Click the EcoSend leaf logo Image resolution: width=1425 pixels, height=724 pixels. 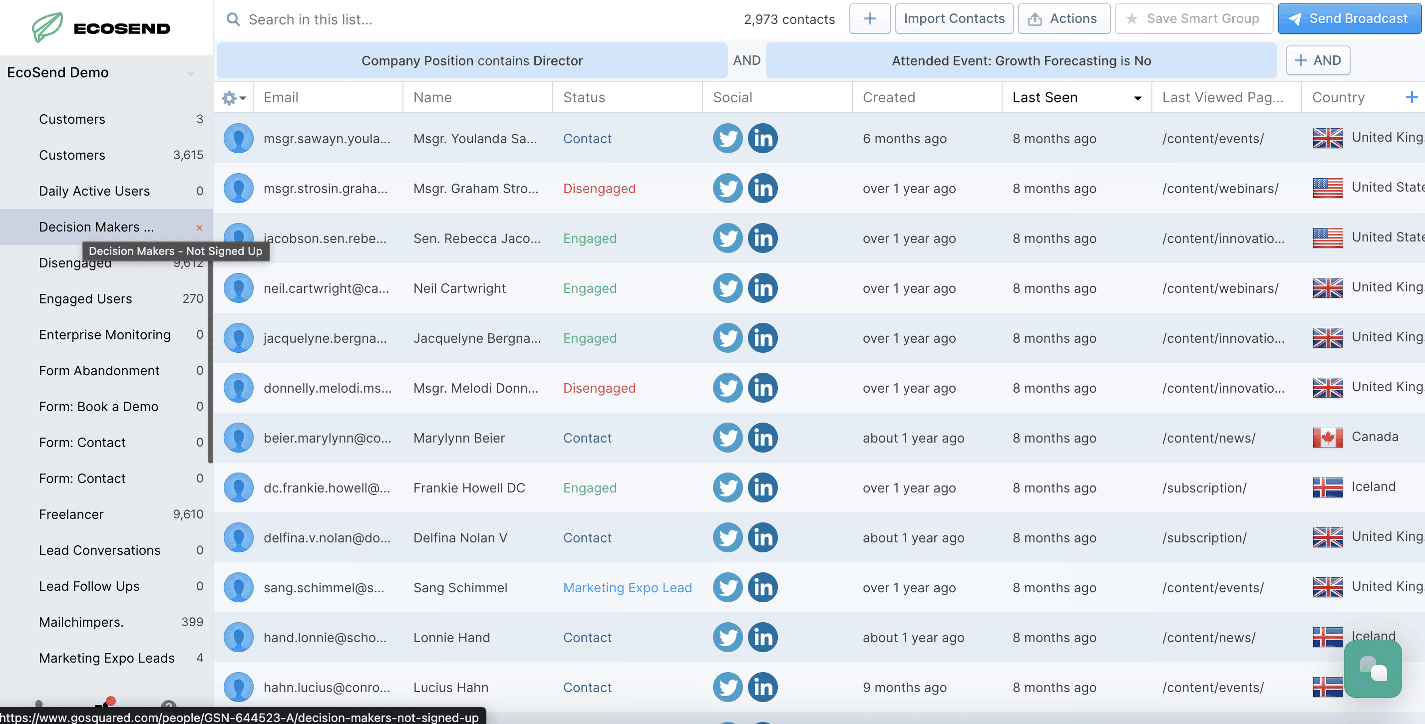[x=47, y=26]
